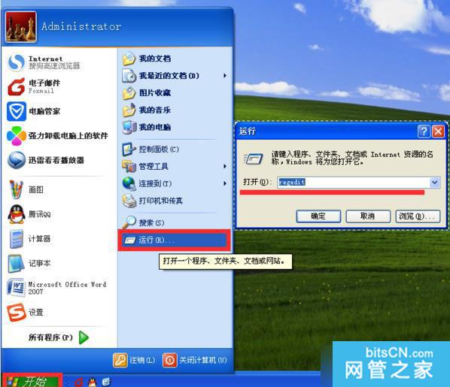Open the 电脑管家 shield icon

point(16,111)
